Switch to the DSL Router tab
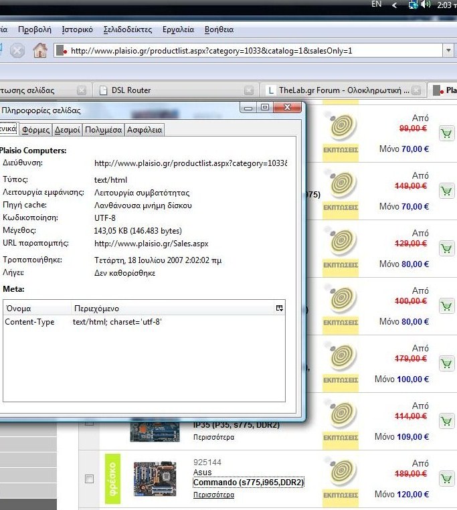The image size is (457, 510). point(175,90)
